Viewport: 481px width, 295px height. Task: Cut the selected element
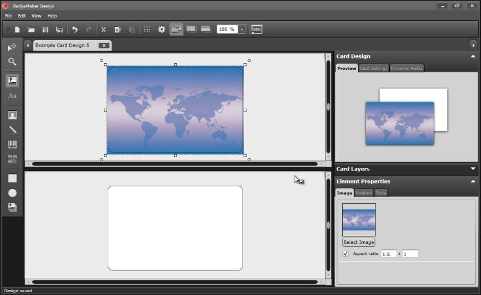click(103, 29)
